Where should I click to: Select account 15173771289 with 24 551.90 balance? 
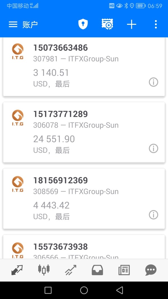84,132
